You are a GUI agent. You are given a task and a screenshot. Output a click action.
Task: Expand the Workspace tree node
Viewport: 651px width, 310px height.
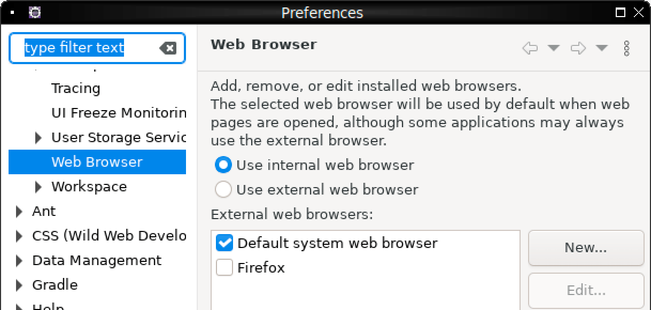click(x=37, y=187)
